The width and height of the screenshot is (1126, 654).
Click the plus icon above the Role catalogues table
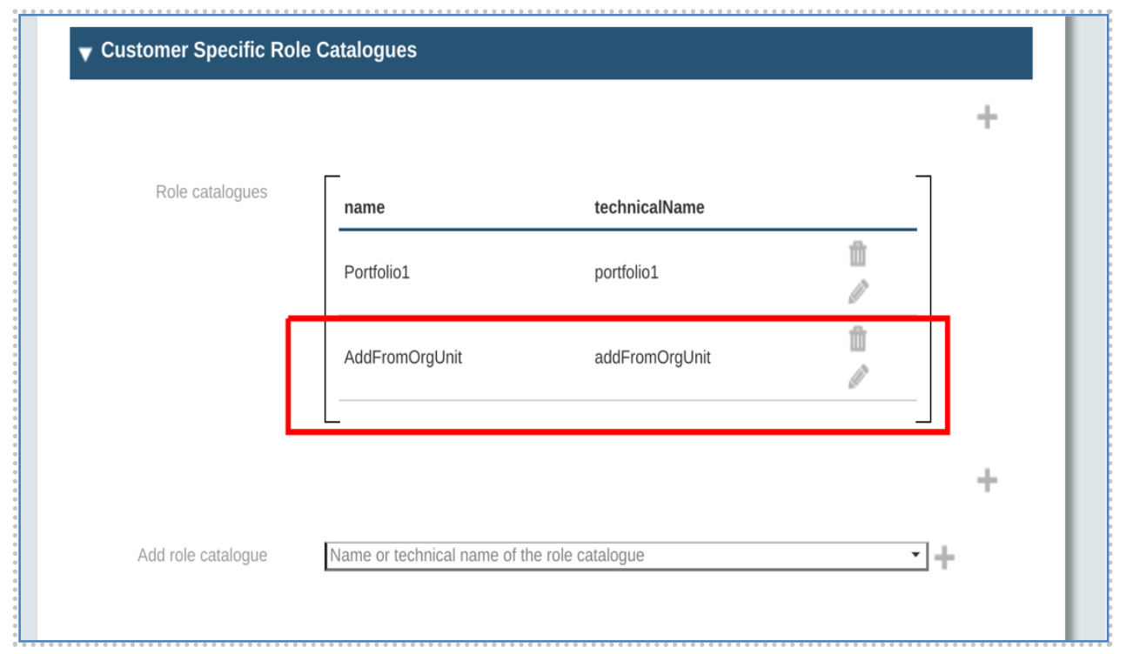pyautogui.click(x=986, y=117)
